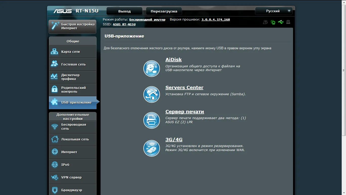Image resolution: width=346 pixels, height=195 pixels.
Task: Click the green USB status icon
Action: [281, 22]
